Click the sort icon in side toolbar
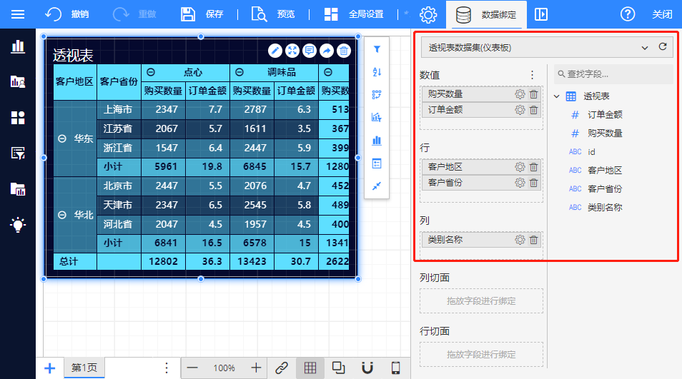The width and height of the screenshot is (682, 379). 377,72
